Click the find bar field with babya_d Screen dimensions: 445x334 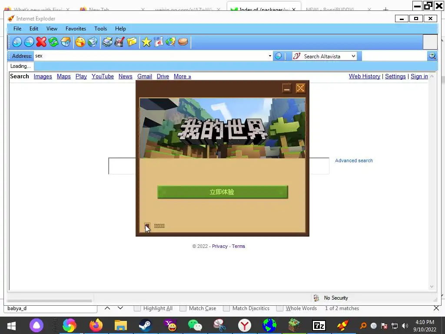coord(50,308)
